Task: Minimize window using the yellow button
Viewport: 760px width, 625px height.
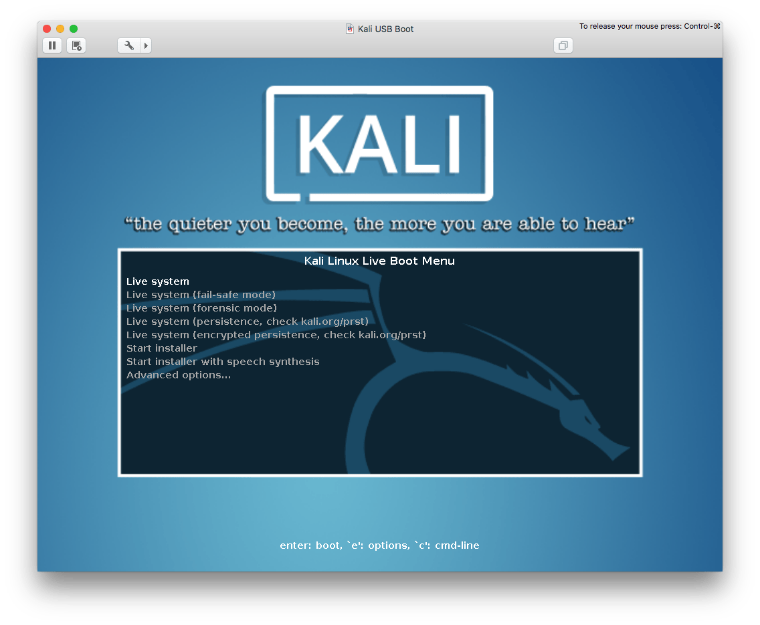Action: point(60,29)
